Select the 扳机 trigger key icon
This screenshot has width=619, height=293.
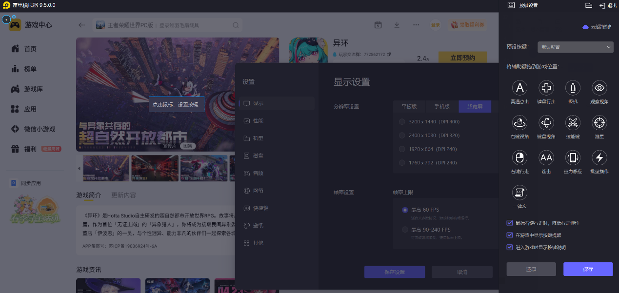573,88
